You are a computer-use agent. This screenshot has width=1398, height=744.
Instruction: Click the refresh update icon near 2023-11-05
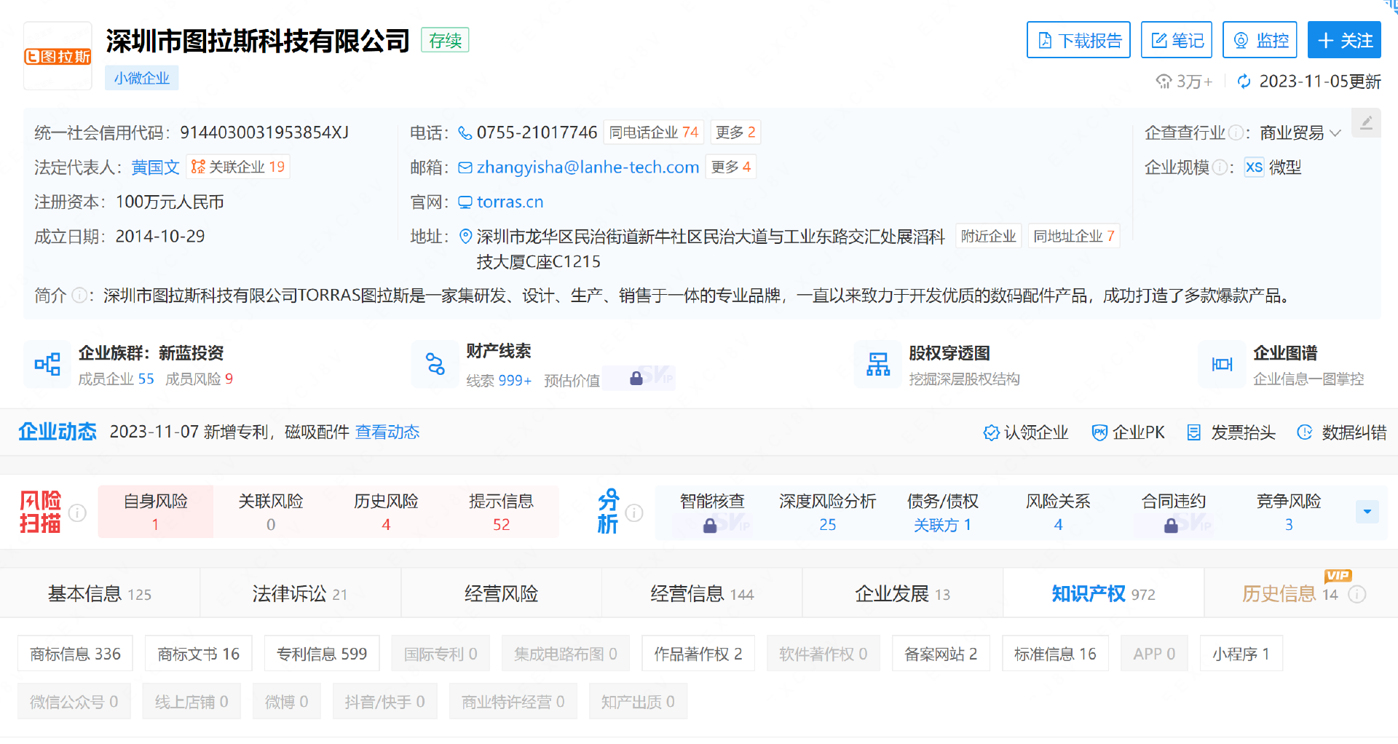point(1244,82)
